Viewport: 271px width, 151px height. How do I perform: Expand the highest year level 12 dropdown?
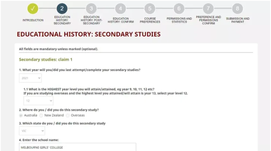point(38,101)
